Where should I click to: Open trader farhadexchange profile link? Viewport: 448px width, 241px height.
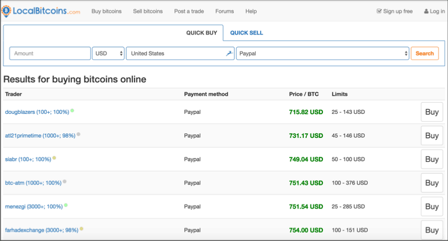[41, 230]
